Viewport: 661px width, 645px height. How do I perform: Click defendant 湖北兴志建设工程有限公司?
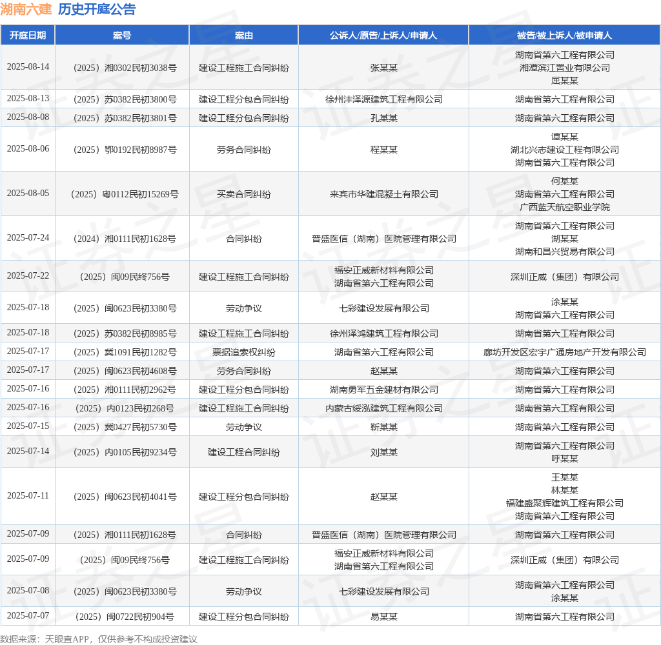pos(564,150)
